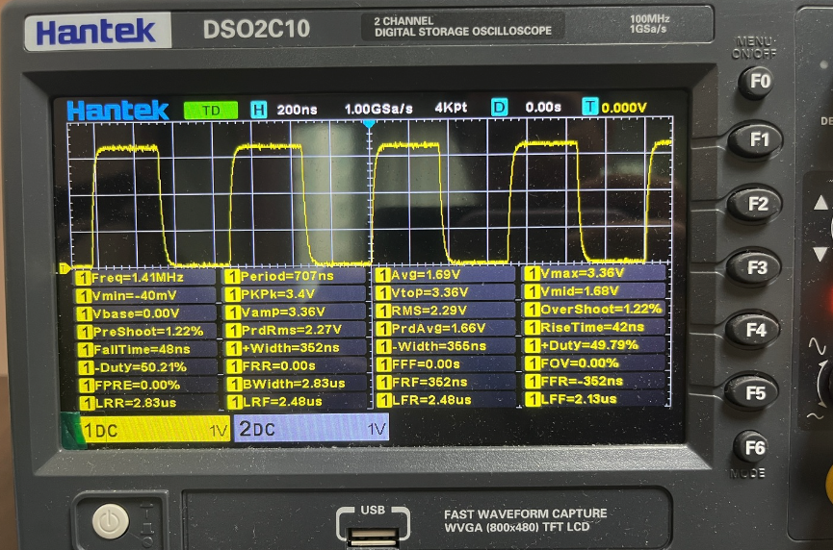This screenshot has width=833, height=550.
Task: Click the PrdRms=2.27V measurement
Action: [x=296, y=331]
